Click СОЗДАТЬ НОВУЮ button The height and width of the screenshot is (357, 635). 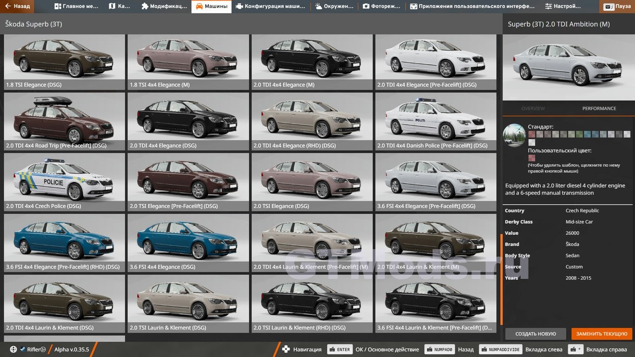tap(536, 334)
